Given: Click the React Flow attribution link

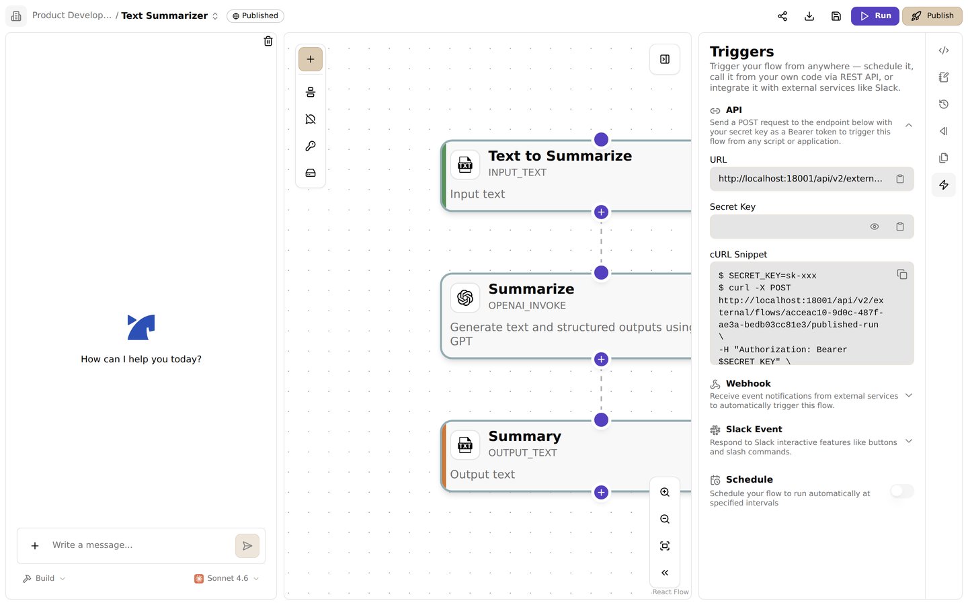Looking at the screenshot, I should pos(671,592).
